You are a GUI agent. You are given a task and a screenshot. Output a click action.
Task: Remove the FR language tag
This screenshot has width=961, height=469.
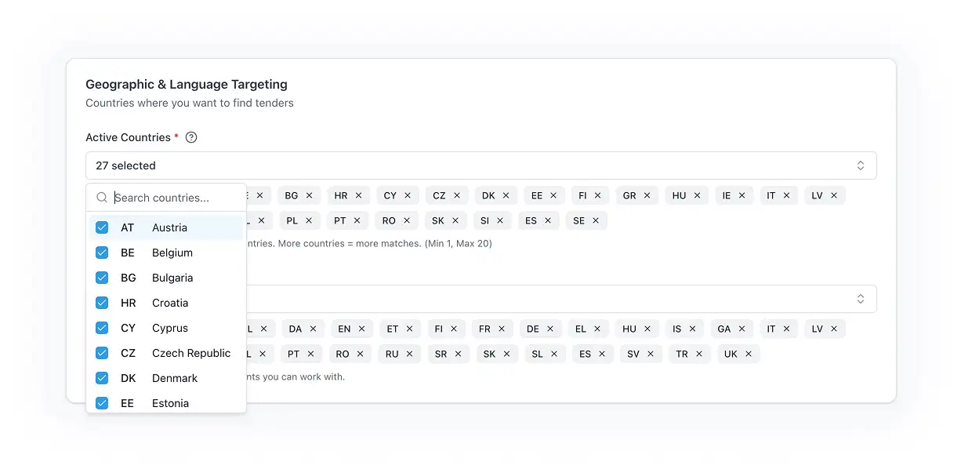click(x=503, y=328)
